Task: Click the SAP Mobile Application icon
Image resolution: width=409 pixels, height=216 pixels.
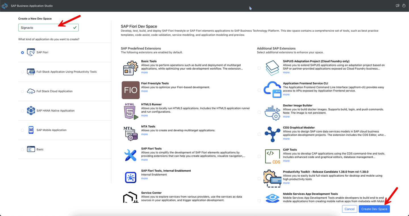Action: coord(31,130)
